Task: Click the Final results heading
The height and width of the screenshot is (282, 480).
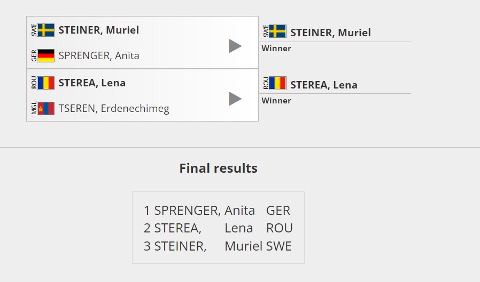Action: pos(218,168)
